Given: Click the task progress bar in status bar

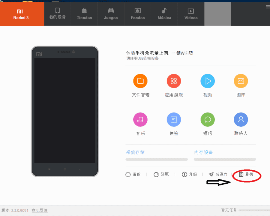Looking at the screenshot, I should click(254, 210).
